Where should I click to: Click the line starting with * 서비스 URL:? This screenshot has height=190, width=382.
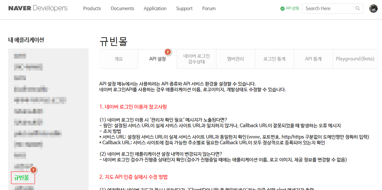coord(234,137)
